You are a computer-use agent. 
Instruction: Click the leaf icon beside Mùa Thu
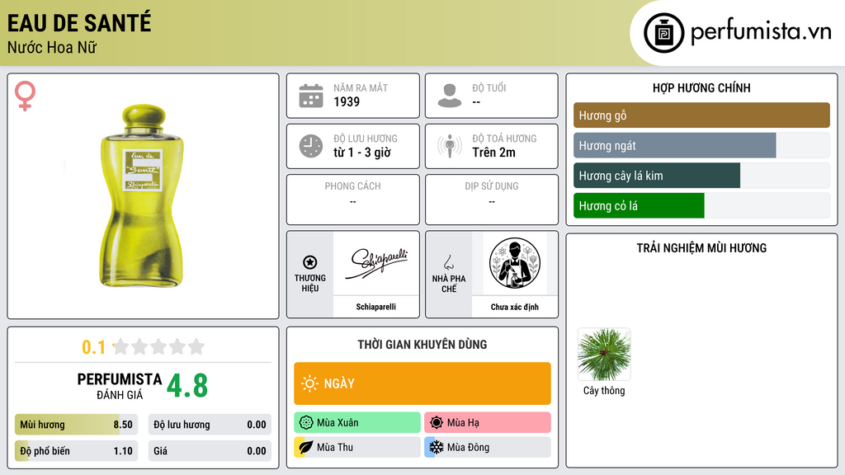(x=306, y=447)
